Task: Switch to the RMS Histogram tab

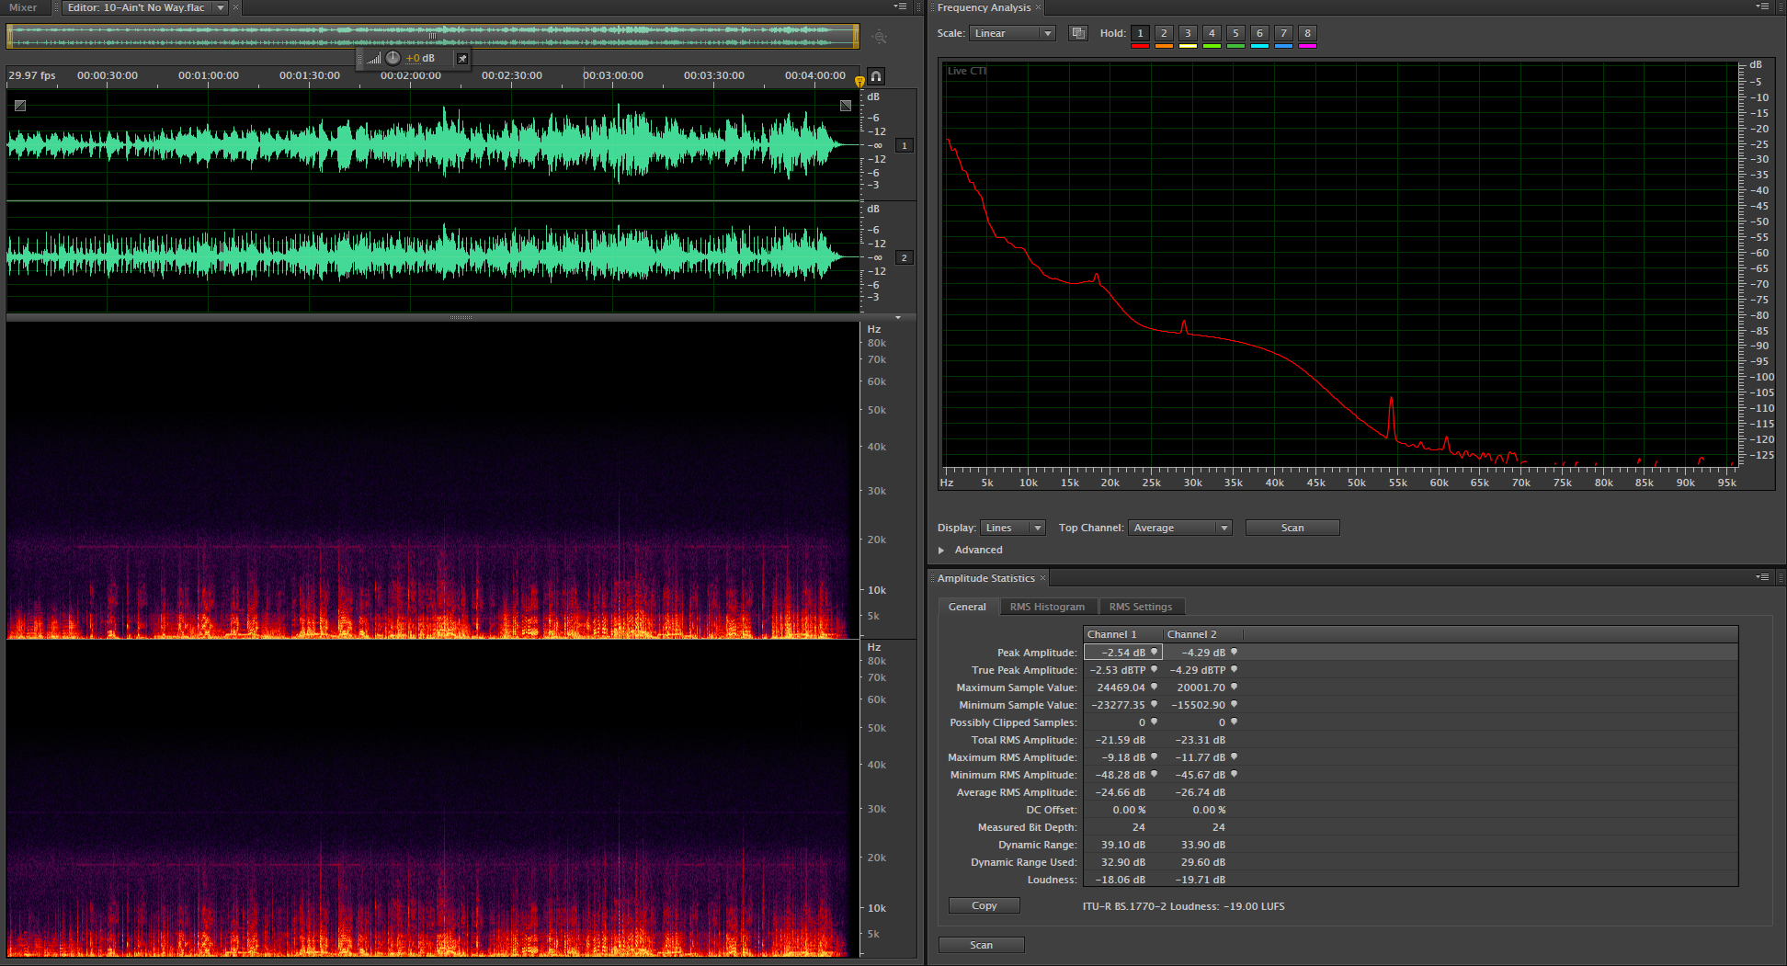Action: pos(1047,607)
